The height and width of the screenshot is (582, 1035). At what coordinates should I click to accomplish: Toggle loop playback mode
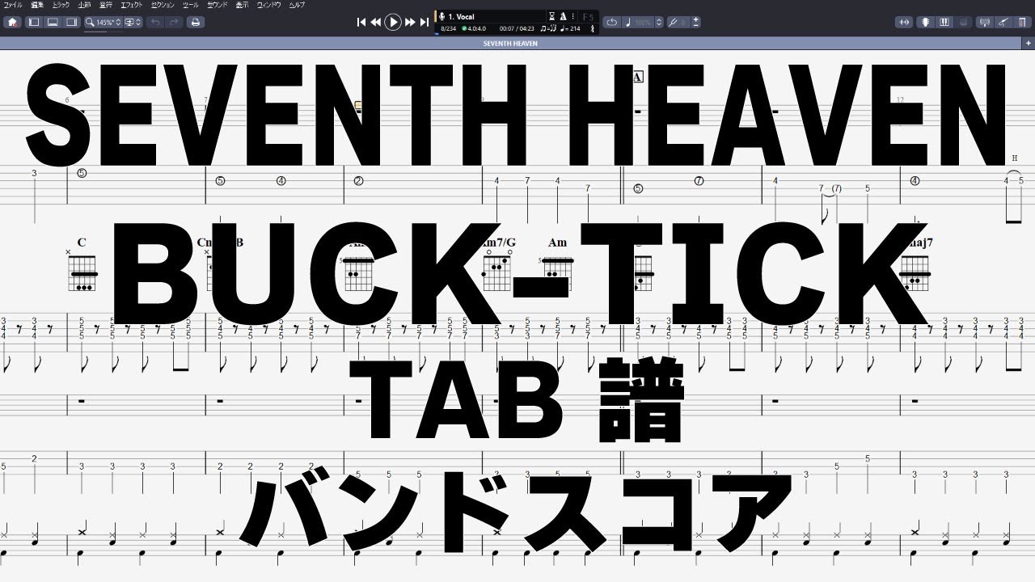611,22
